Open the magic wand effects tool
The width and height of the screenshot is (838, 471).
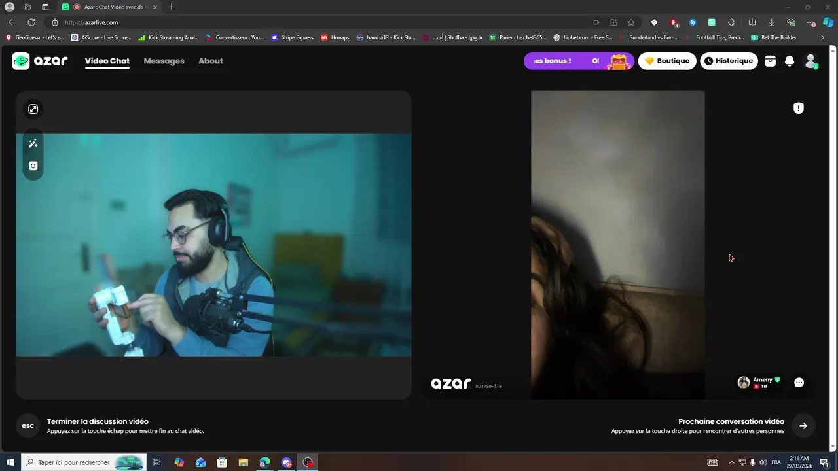click(33, 143)
